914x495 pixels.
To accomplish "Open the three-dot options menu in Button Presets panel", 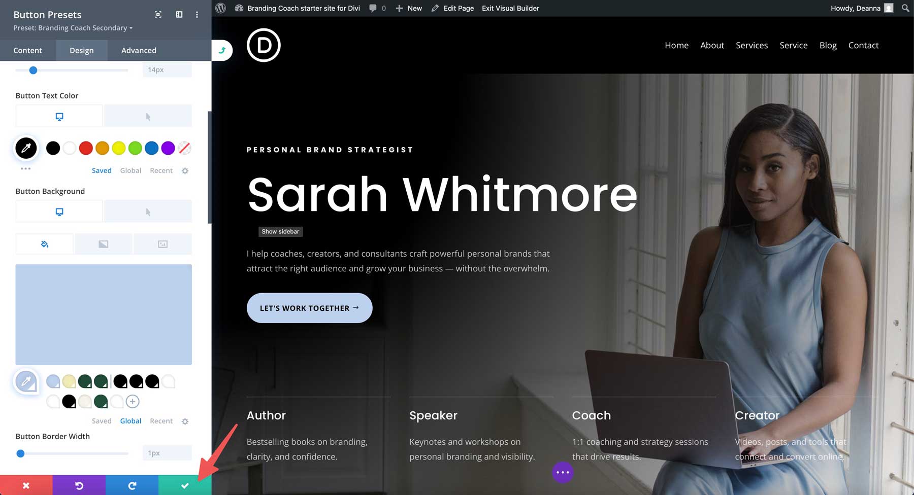I will point(197,15).
